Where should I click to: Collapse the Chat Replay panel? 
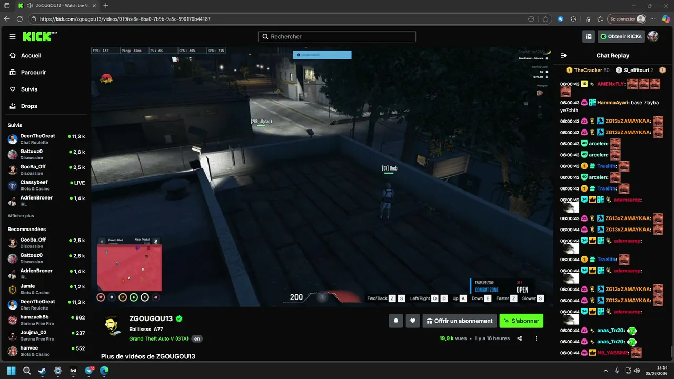[564, 55]
